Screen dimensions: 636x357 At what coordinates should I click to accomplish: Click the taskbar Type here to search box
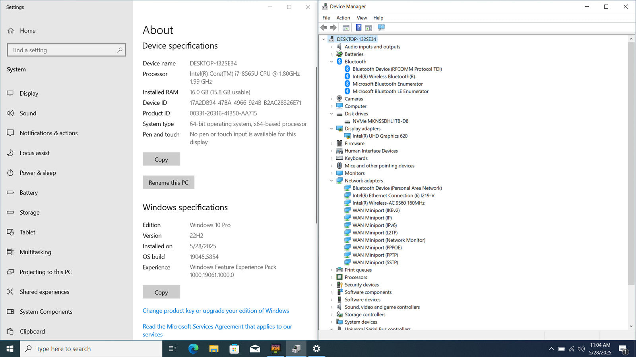click(x=91, y=349)
